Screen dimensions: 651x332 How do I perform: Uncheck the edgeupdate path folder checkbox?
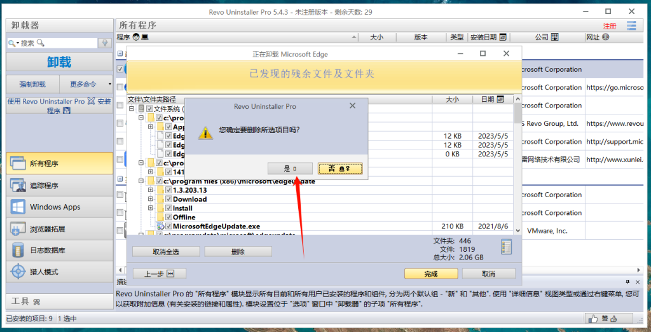coord(159,181)
